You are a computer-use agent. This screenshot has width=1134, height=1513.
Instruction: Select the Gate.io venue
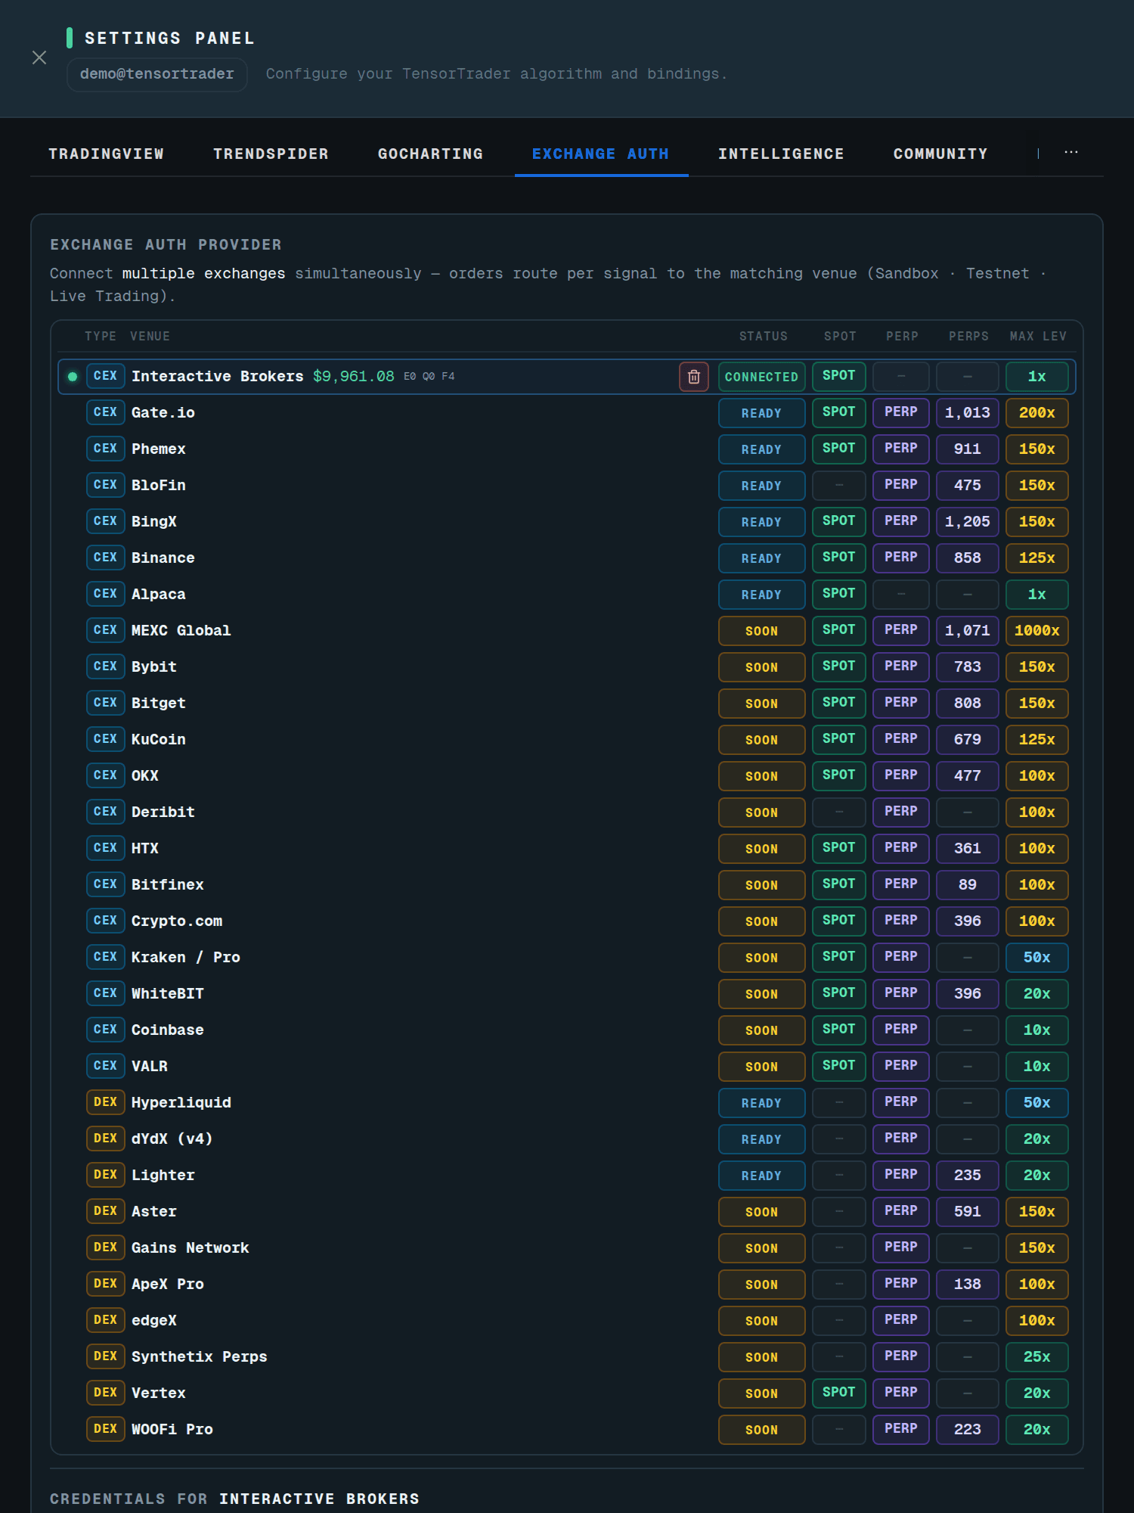[x=567, y=413]
